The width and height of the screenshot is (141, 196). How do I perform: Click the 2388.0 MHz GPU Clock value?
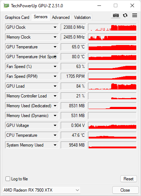click(73, 27)
